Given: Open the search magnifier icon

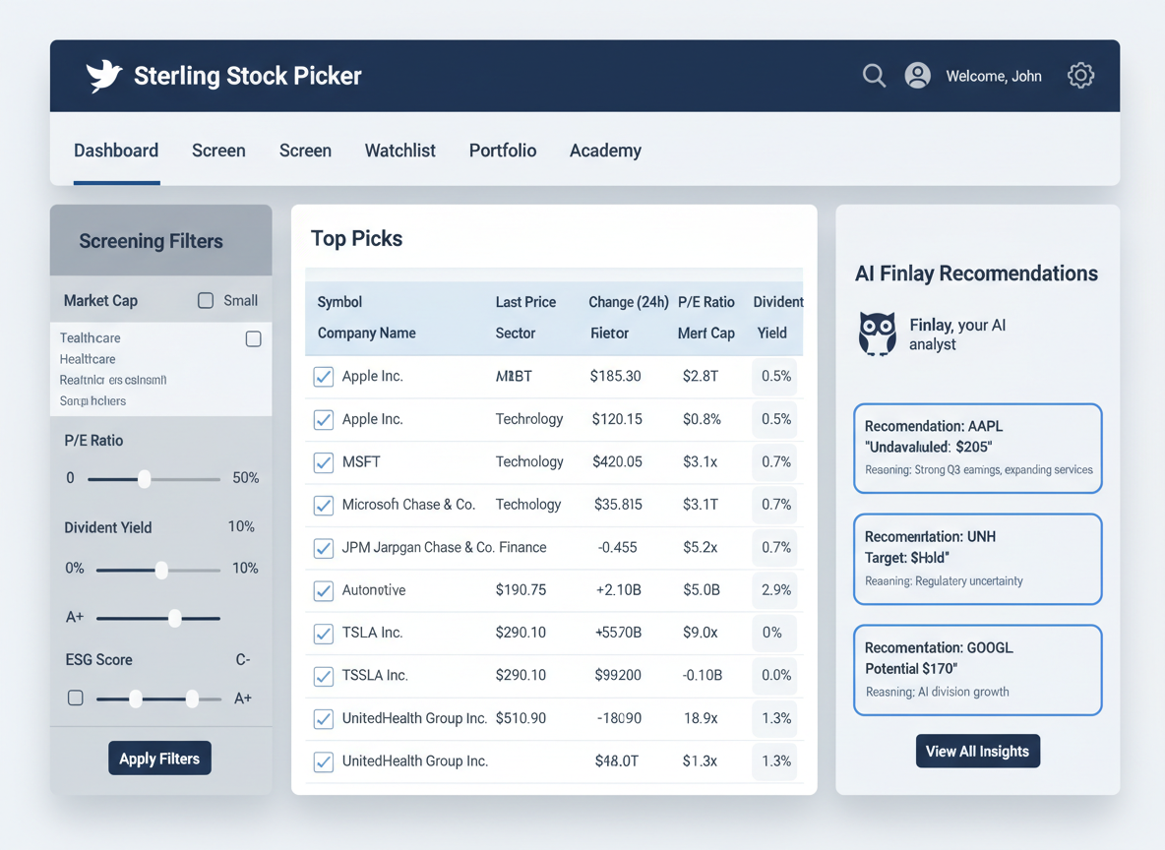Looking at the screenshot, I should (874, 75).
